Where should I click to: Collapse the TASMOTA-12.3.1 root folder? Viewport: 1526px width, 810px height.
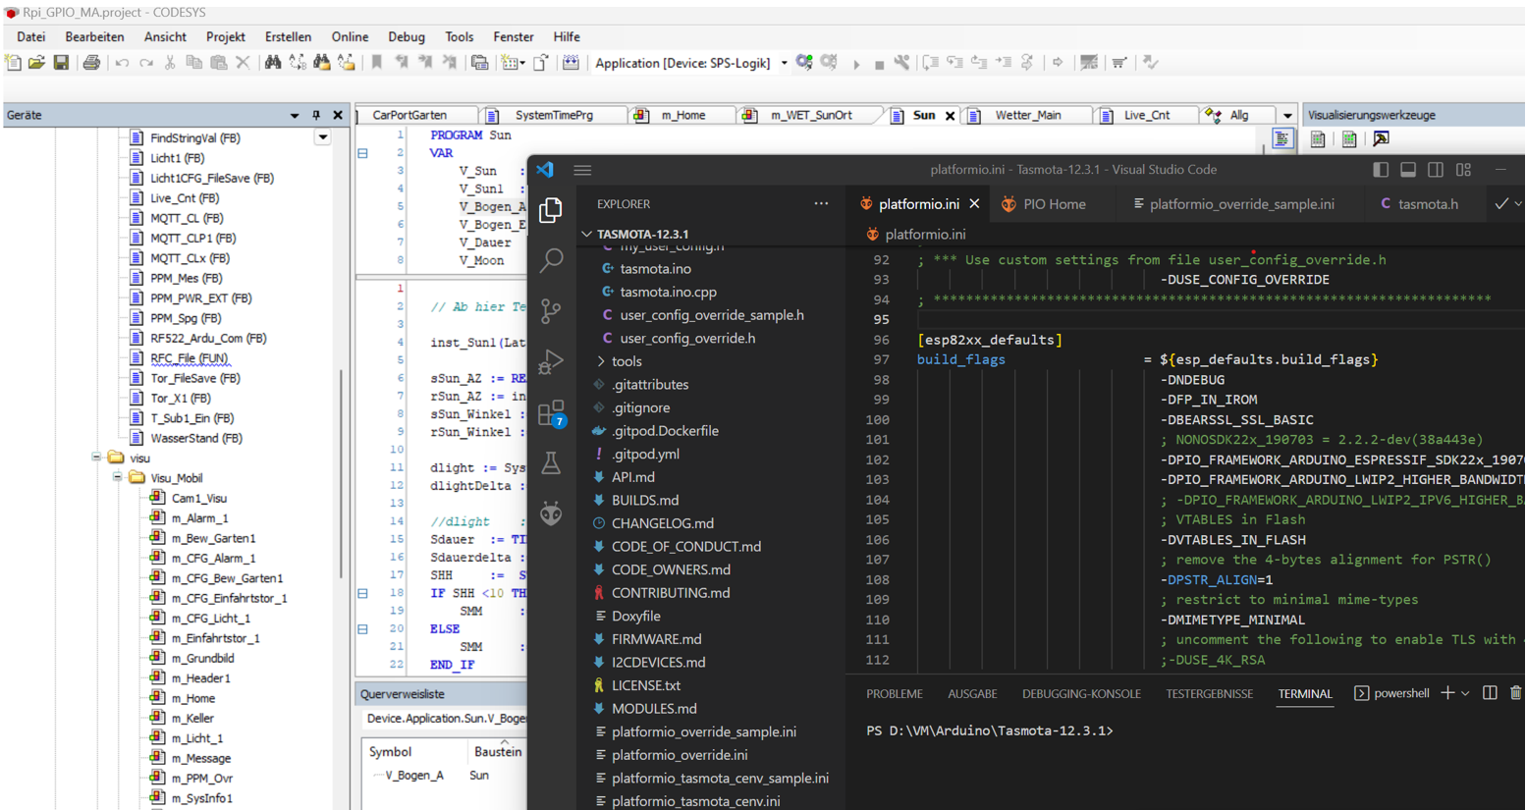point(586,234)
